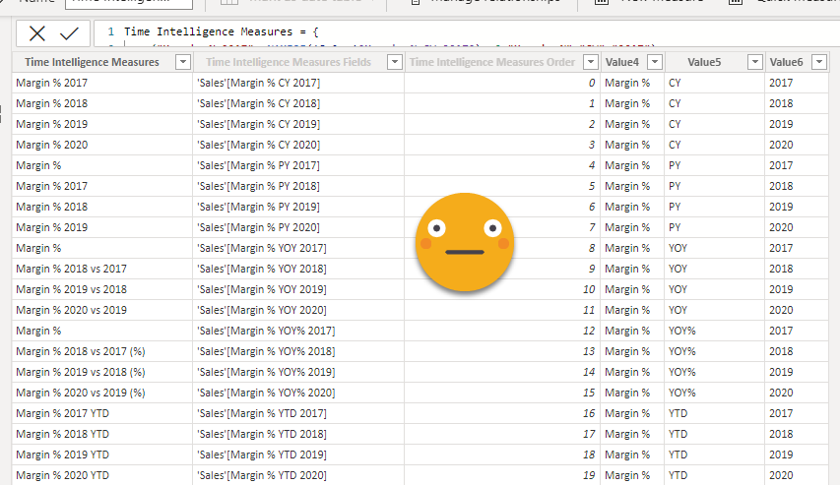Expand Time Intelligence Measures Order filter dropdown

(x=591, y=63)
